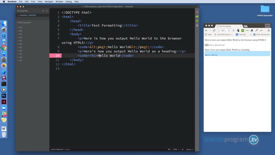
Task: Open the Trash in the Dock
Action: 4,135
